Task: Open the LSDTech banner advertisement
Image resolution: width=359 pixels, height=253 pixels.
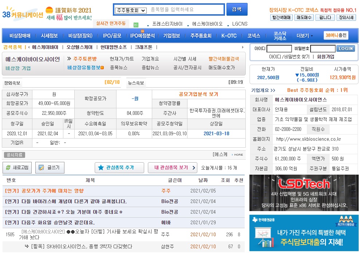Action: pyautogui.click(x=304, y=193)
